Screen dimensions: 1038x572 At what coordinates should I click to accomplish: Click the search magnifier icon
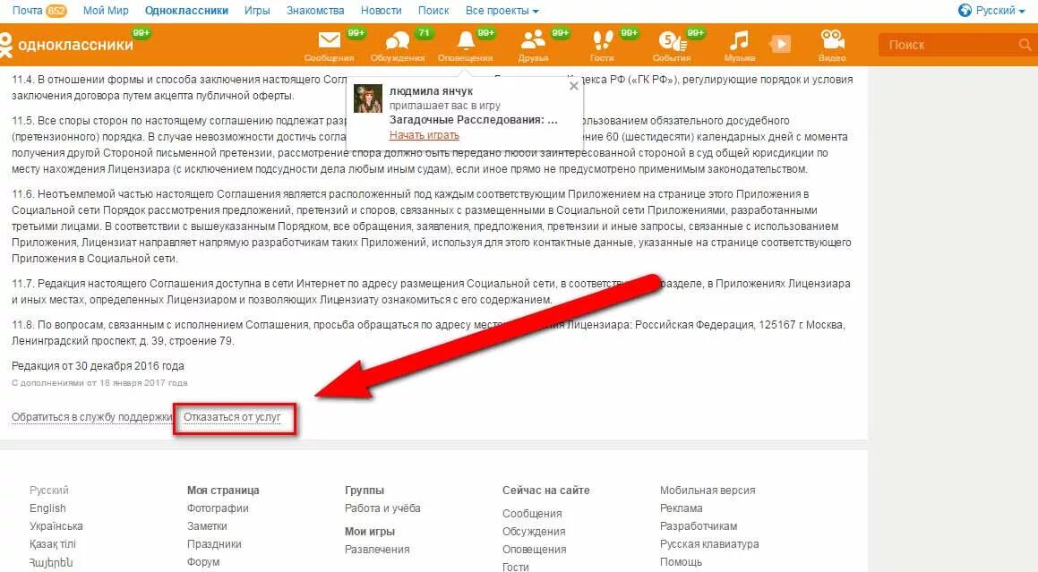[x=1025, y=45]
